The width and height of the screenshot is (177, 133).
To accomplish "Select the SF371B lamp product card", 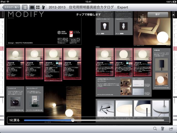I will pos(72,64).
